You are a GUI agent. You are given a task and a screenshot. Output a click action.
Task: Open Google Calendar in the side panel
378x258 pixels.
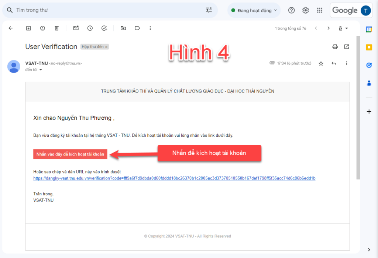tap(369, 29)
